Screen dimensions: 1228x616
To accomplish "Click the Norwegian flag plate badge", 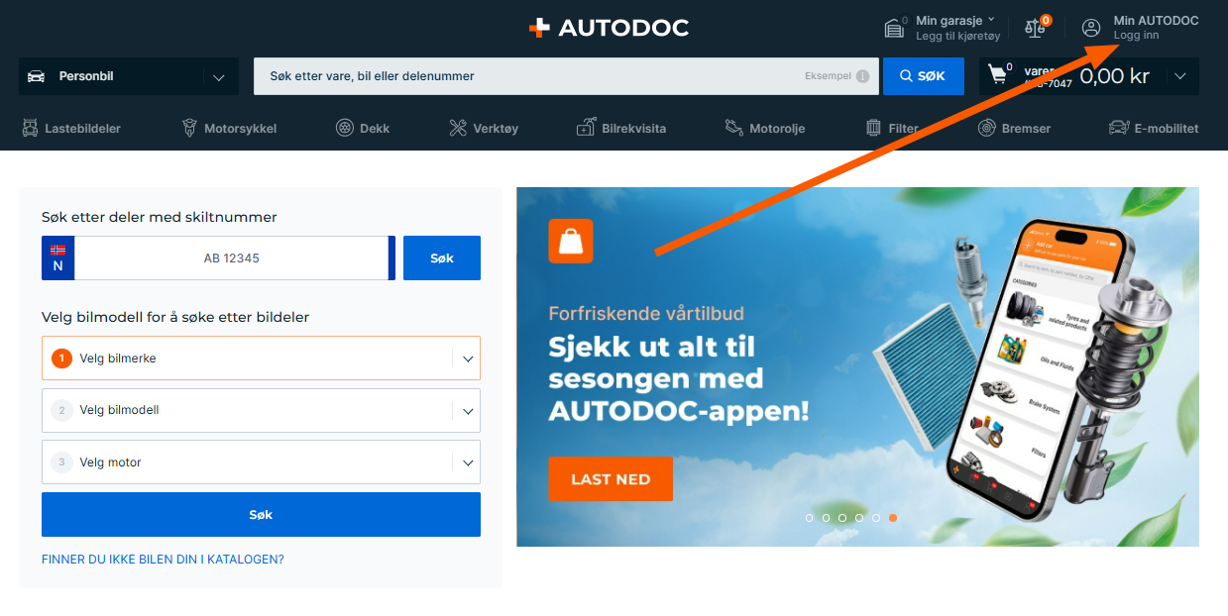I will click(x=57, y=257).
